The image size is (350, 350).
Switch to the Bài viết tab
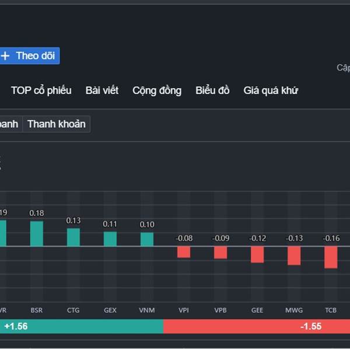102,90
